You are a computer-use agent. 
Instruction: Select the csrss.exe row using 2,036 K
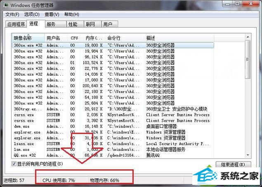click(113, 115)
